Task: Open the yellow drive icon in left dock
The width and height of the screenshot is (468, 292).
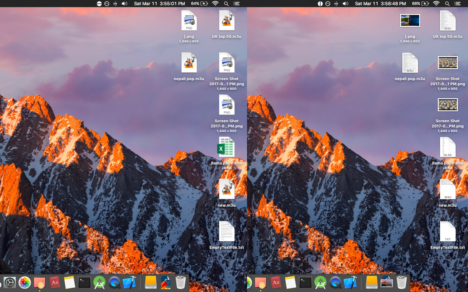Action: pyautogui.click(x=150, y=283)
